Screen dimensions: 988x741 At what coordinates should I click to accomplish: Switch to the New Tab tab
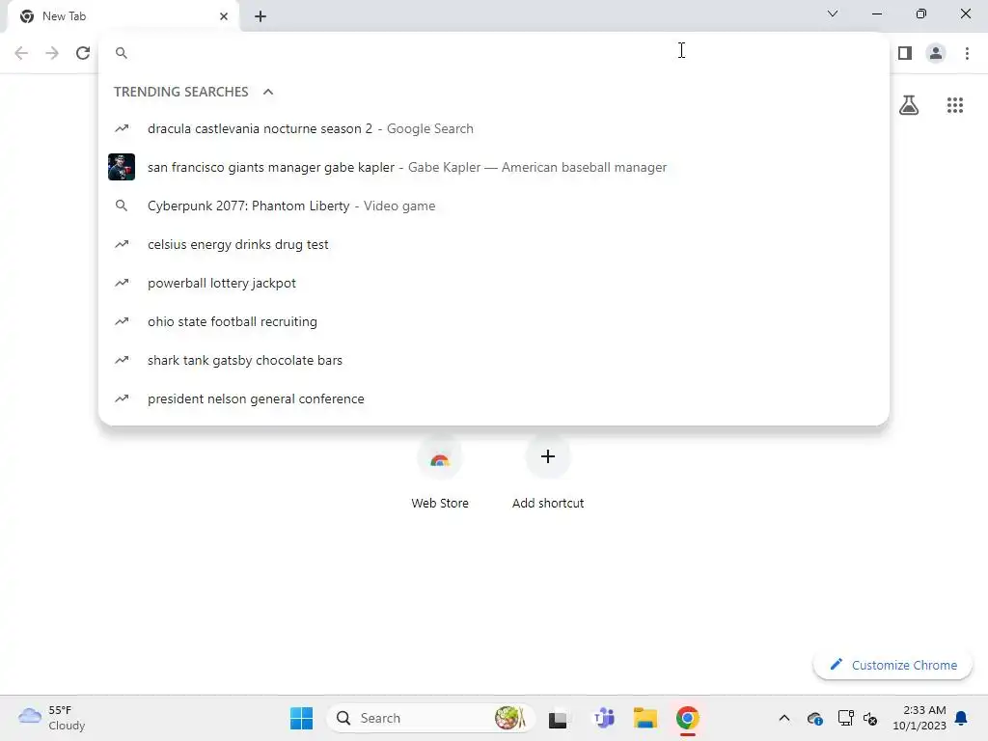123,16
